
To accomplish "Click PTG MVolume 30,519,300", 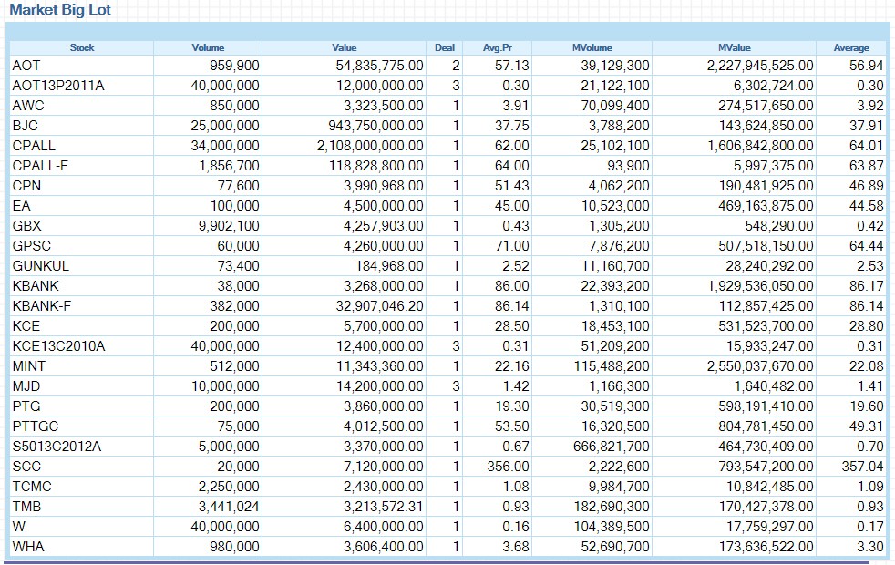I will (615, 406).
